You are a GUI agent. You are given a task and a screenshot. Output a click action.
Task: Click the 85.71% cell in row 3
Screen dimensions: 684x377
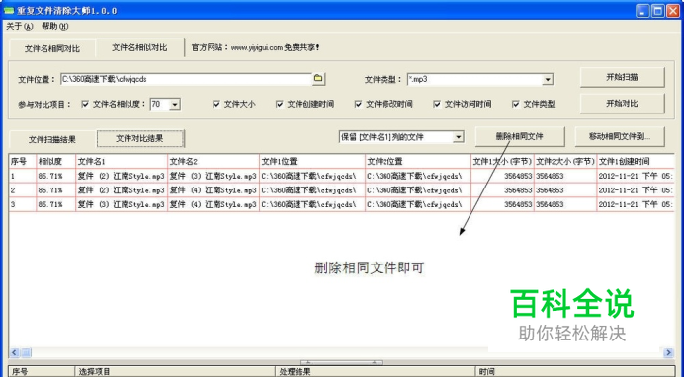(55, 204)
